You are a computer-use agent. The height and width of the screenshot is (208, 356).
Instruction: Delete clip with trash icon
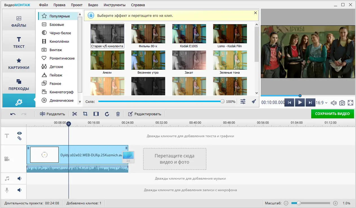coord(118,114)
